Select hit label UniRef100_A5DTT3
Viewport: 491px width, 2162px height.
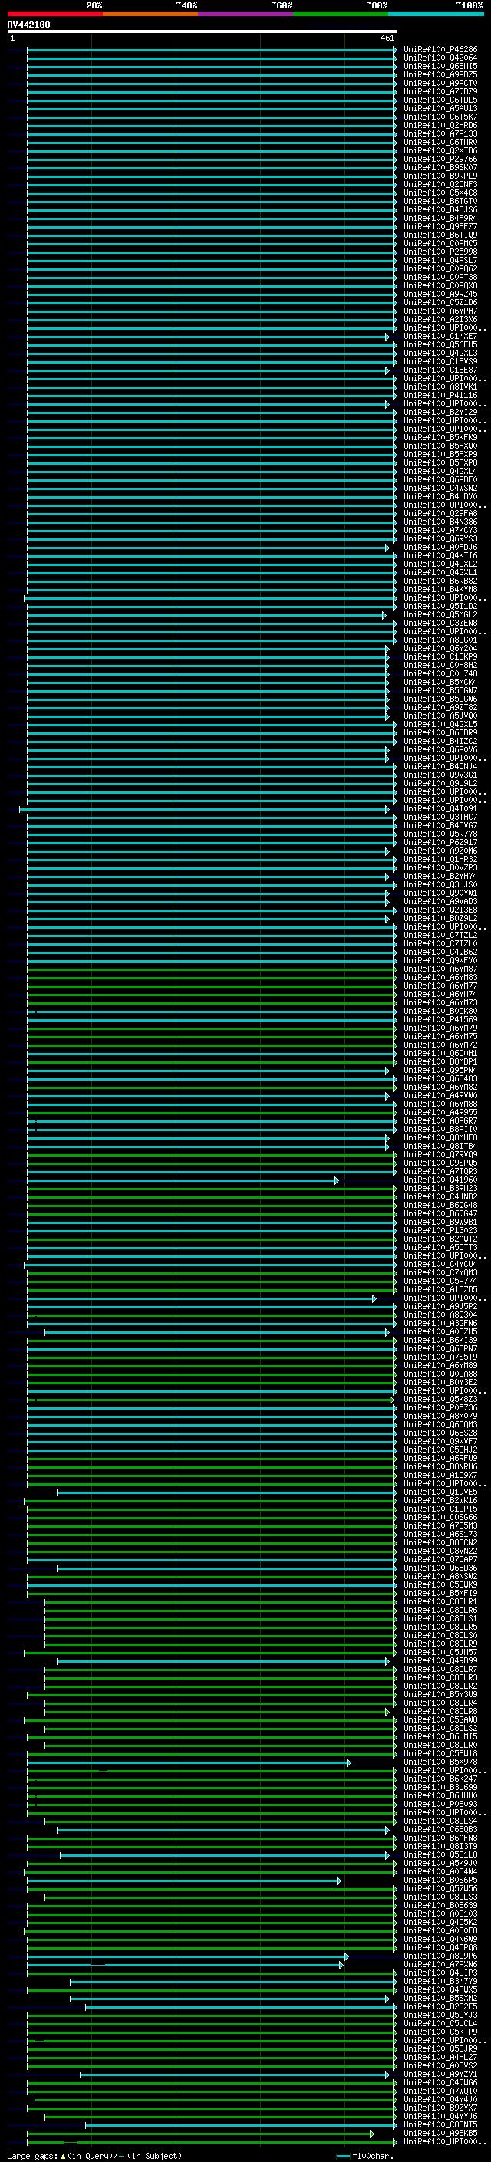point(440,1247)
